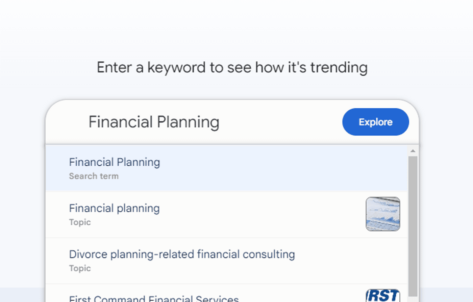
Task: Click the Financial planning chart thumbnail
Action: point(383,214)
